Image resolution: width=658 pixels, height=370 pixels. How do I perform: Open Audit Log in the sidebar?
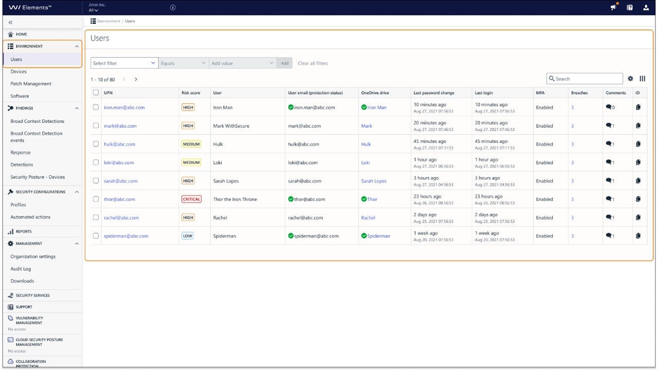[x=21, y=269]
